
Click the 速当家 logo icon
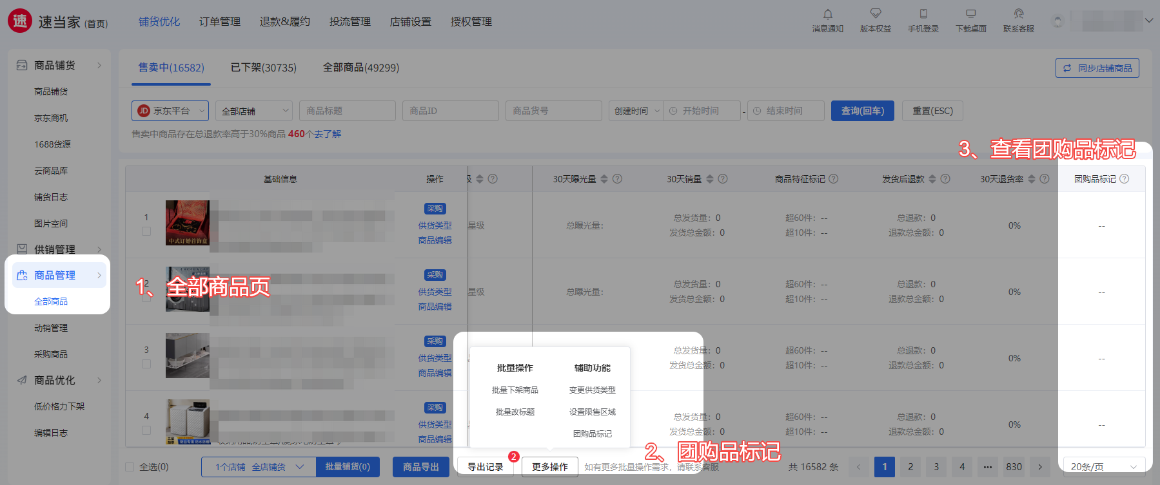tap(20, 21)
